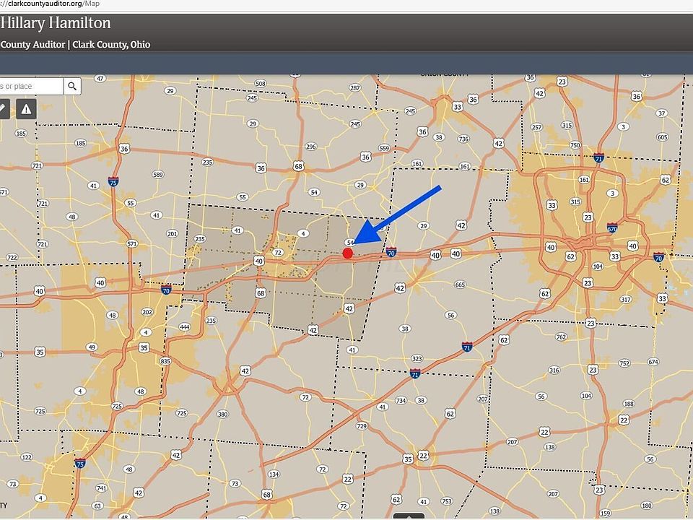Screen dimensions: 693x520
Task: Click the route 317 label
Action: (x=626, y=299)
